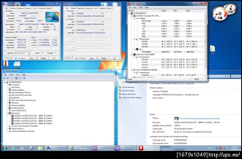
Task: Click the large CPU meter gadget dial
Action: (220, 14)
